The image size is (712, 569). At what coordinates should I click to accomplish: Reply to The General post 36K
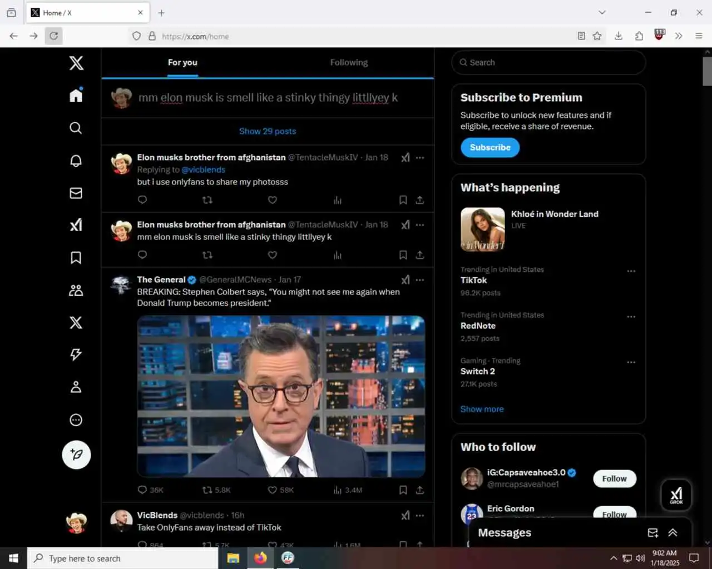(142, 490)
